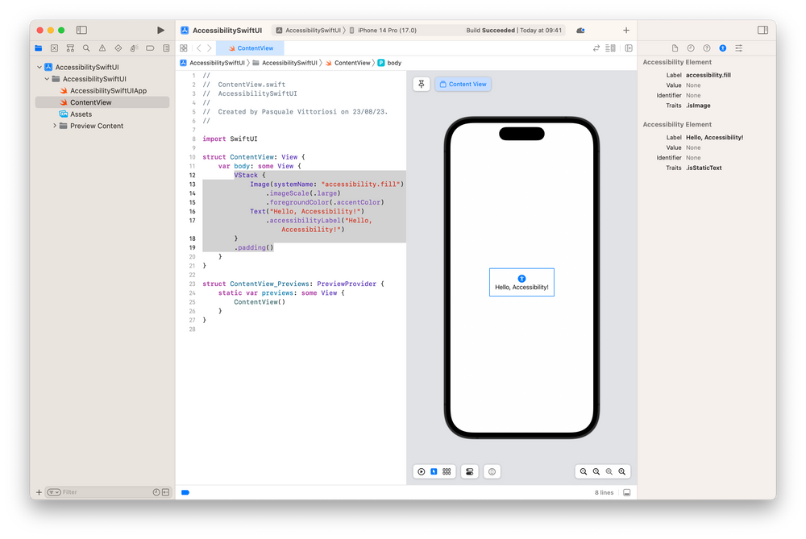Viewport: 806px width, 539px height.
Task: Toggle selectable mode in preview canvas
Action: 434,471
